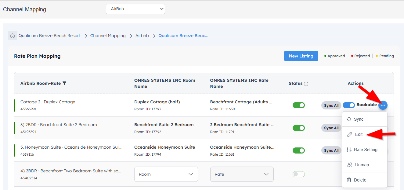Screen dimensions: 404x190
Task: Click the info icon next to Status
Action: click(x=306, y=84)
